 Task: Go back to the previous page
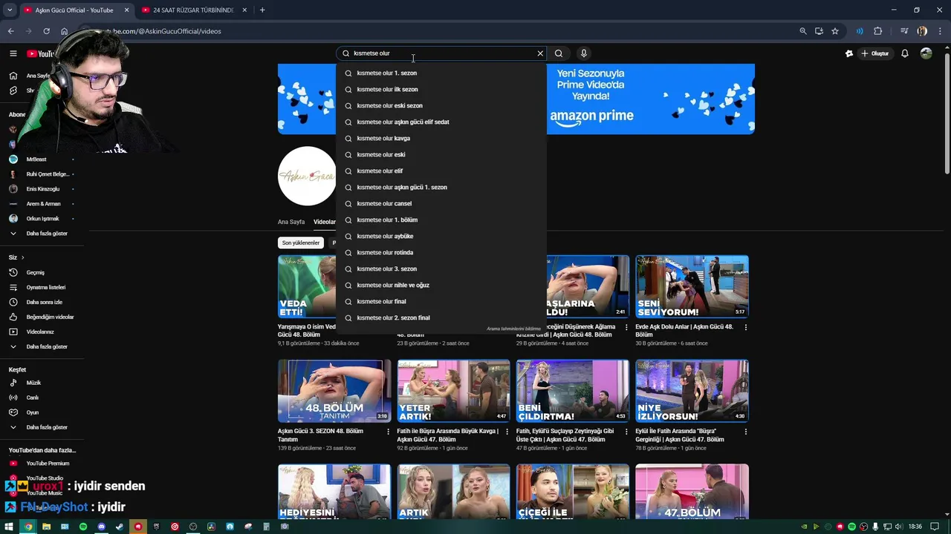pos(10,31)
